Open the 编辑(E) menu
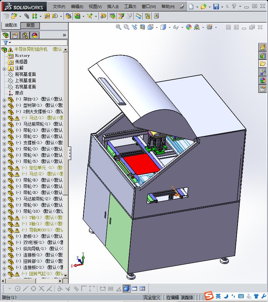The image size is (268, 302). click(x=77, y=7)
